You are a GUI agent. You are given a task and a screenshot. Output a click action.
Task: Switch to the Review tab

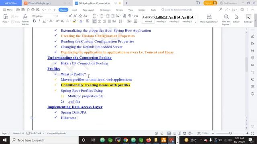(120, 10)
